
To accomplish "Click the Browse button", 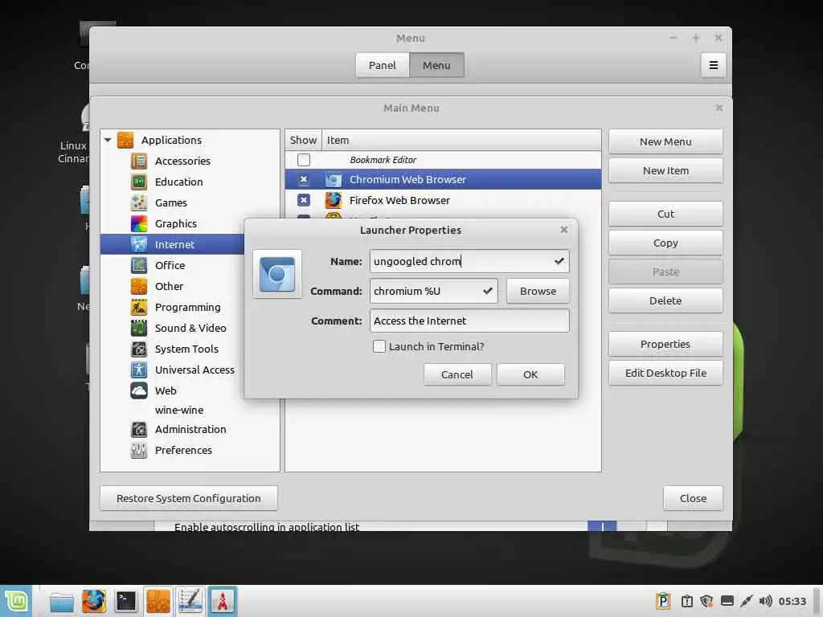I will (538, 291).
